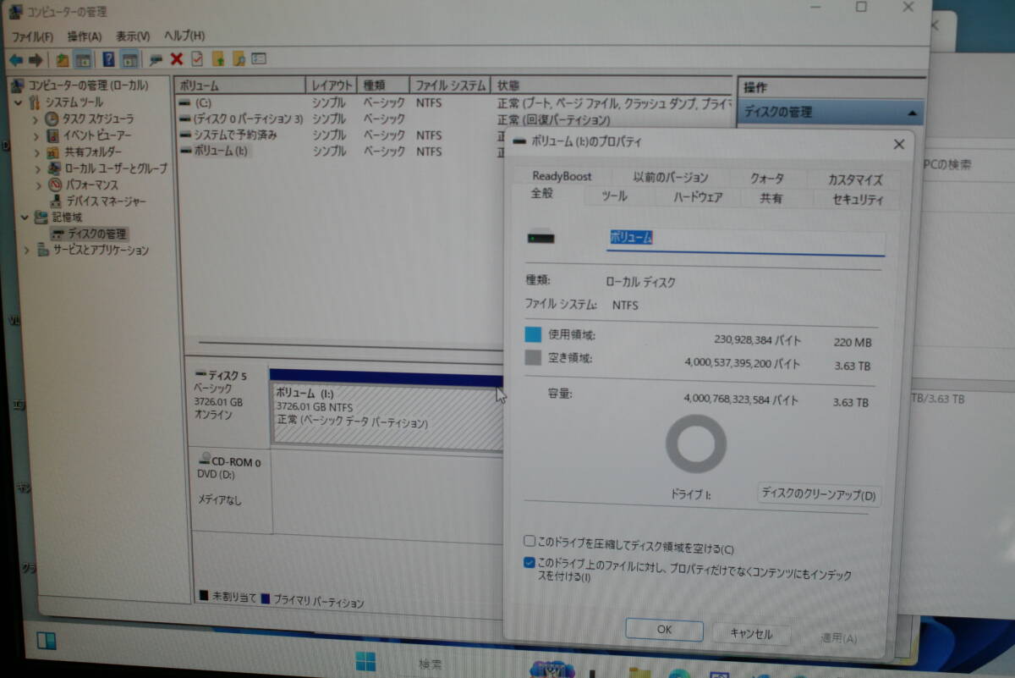
Task: Click the checkmark Properties toolbar icon
Action: 197,58
